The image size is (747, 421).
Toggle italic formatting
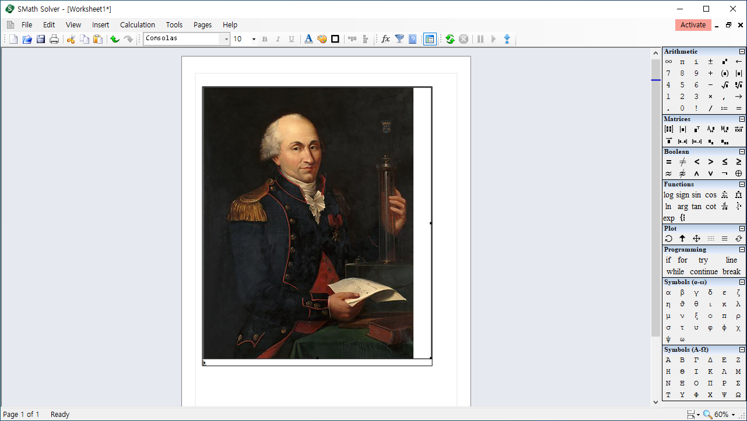tap(278, 39)
